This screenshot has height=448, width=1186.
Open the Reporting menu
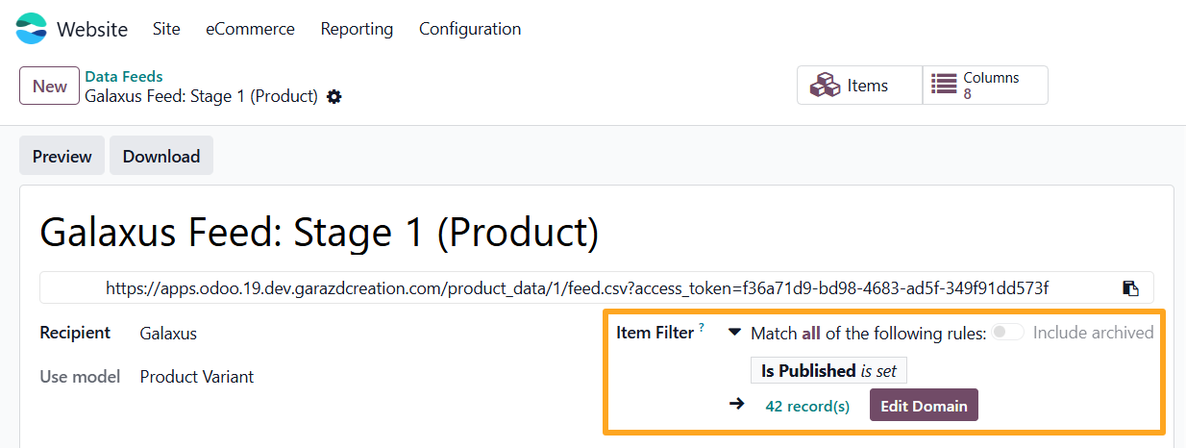357,29
